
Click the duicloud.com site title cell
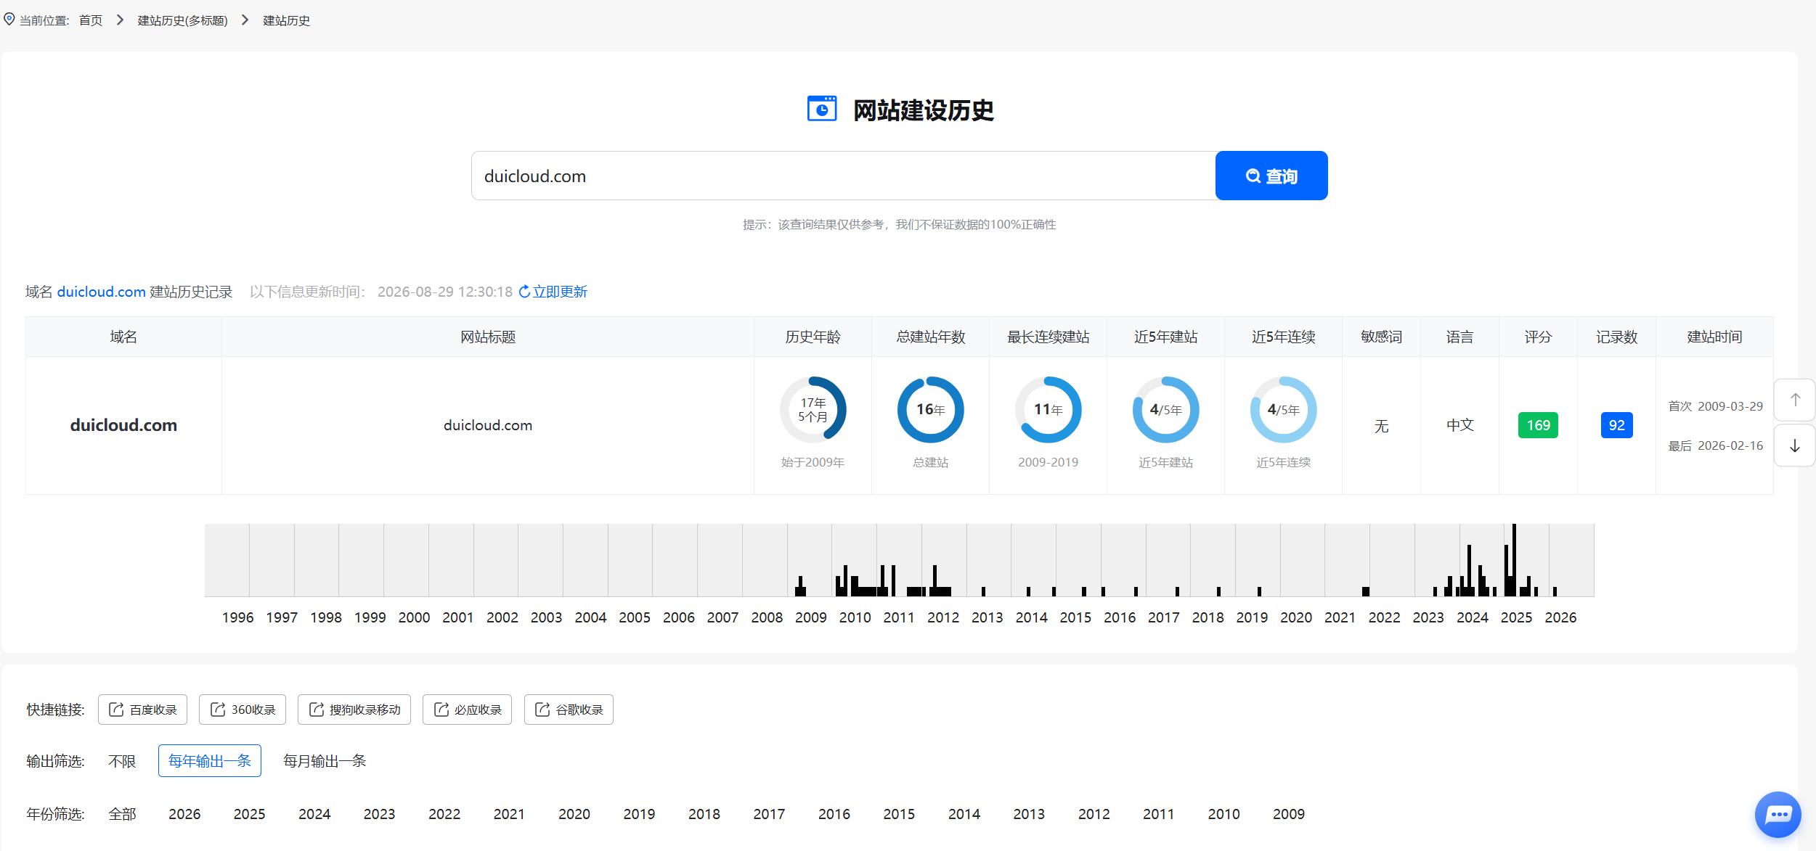[488, 425]
